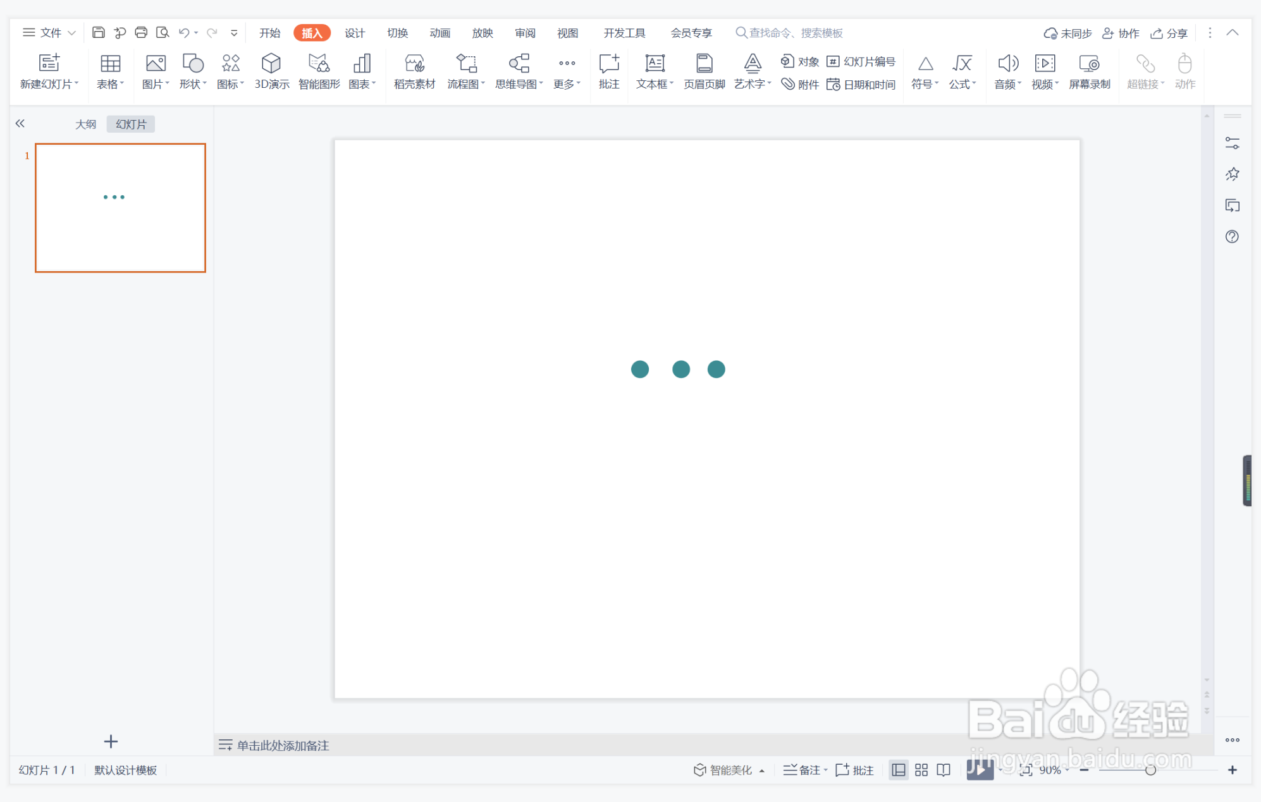Click the 屏幕录制 screen recording icon

1089,63
